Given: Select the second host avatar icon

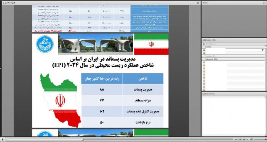Looking at the screenshot, I should pyautogui.click(x=204, y=53).
